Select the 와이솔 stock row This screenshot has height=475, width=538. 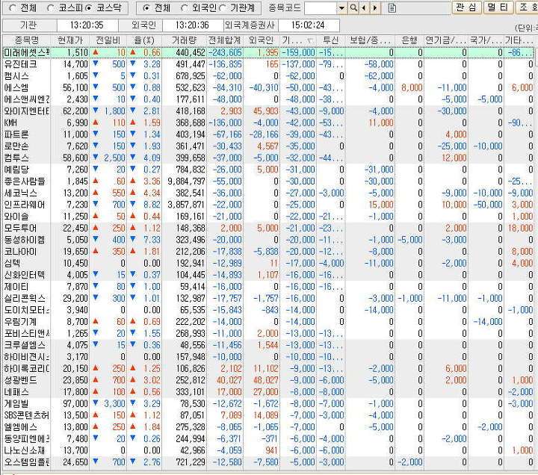(268, 216)
